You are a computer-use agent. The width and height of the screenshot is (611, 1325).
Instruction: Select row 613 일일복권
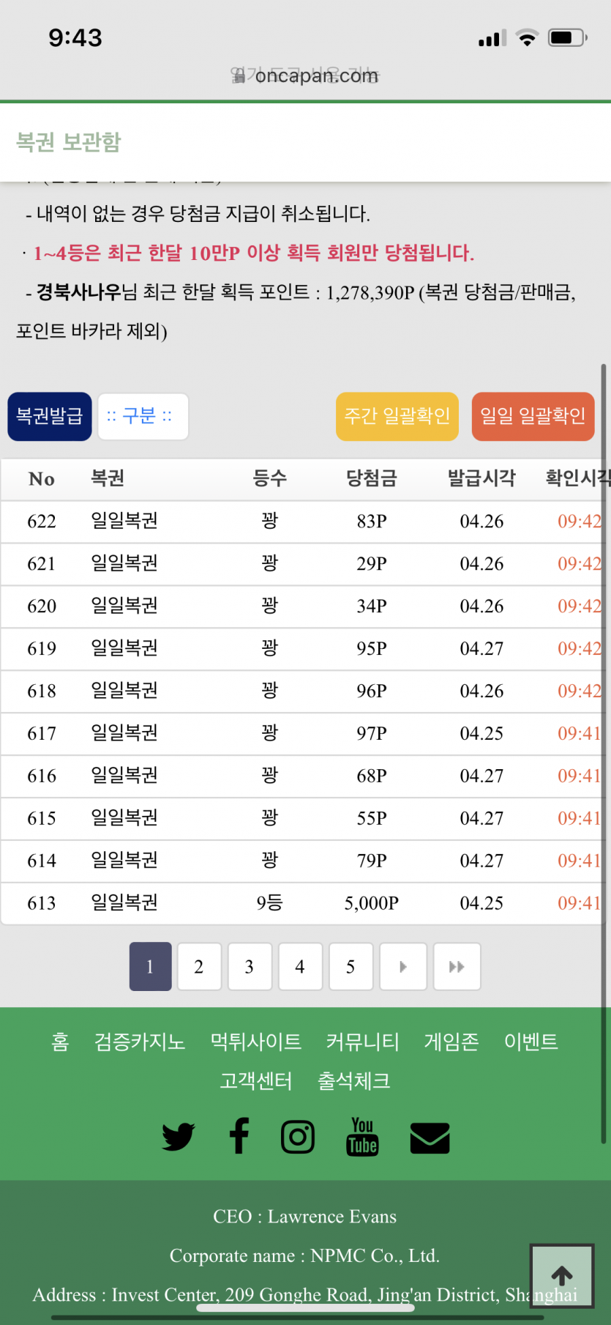click(301, 904)
